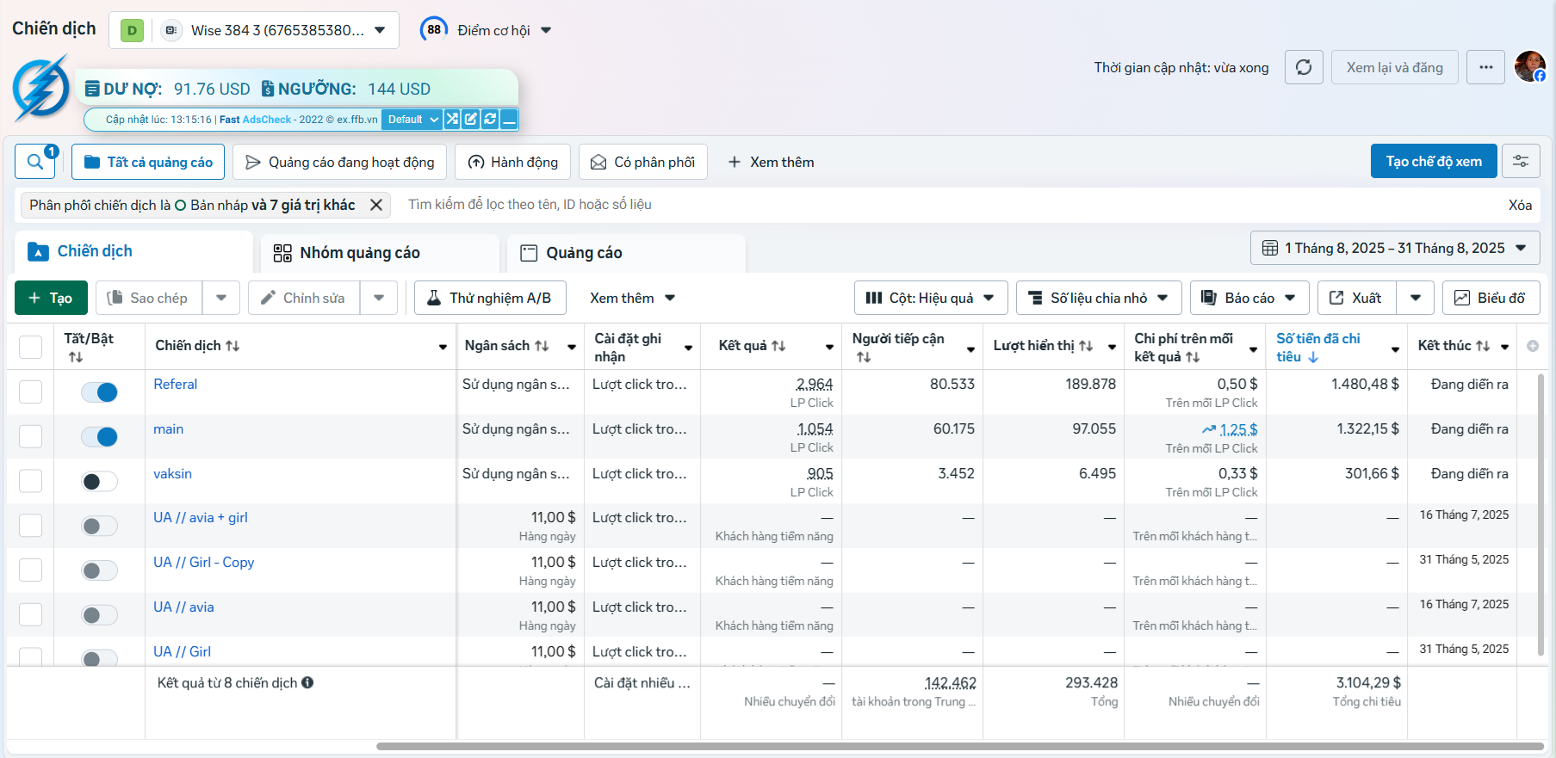The image size is (1556, 758).
Task: Open the Default selector in AdsCheck bar
Action: [x=412, y=119]
